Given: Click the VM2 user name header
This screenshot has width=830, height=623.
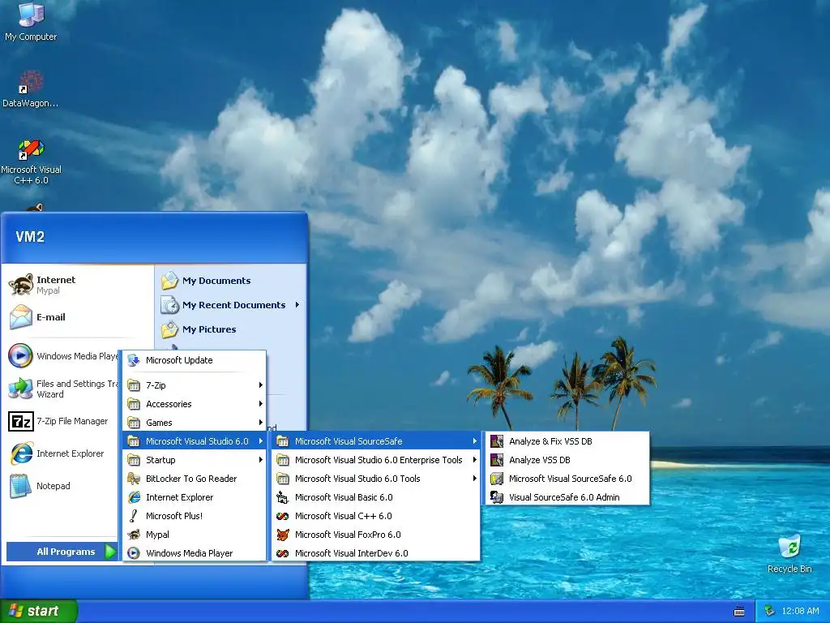Looking at the screenshot, I should point(30,237).
